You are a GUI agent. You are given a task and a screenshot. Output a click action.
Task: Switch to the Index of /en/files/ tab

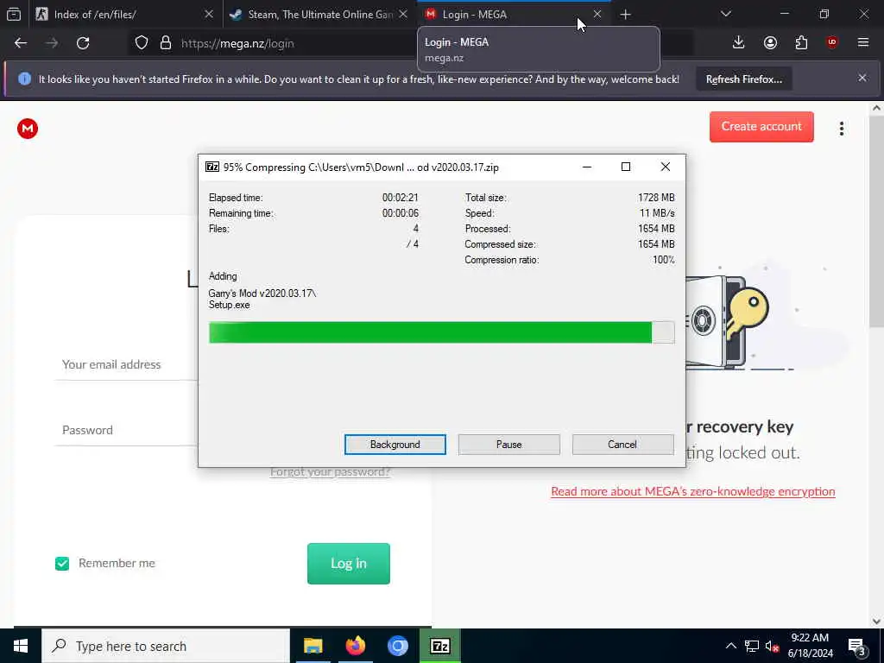pos(125,14)
